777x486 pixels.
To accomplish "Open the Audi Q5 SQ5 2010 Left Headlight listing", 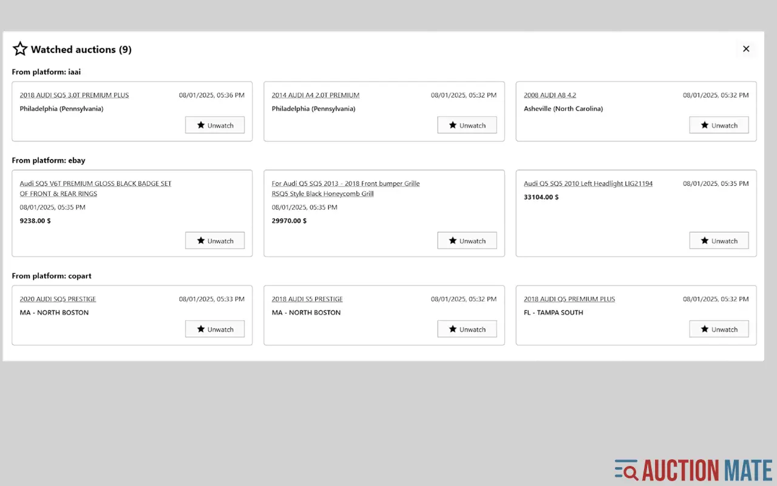I will tap(588, 183).
